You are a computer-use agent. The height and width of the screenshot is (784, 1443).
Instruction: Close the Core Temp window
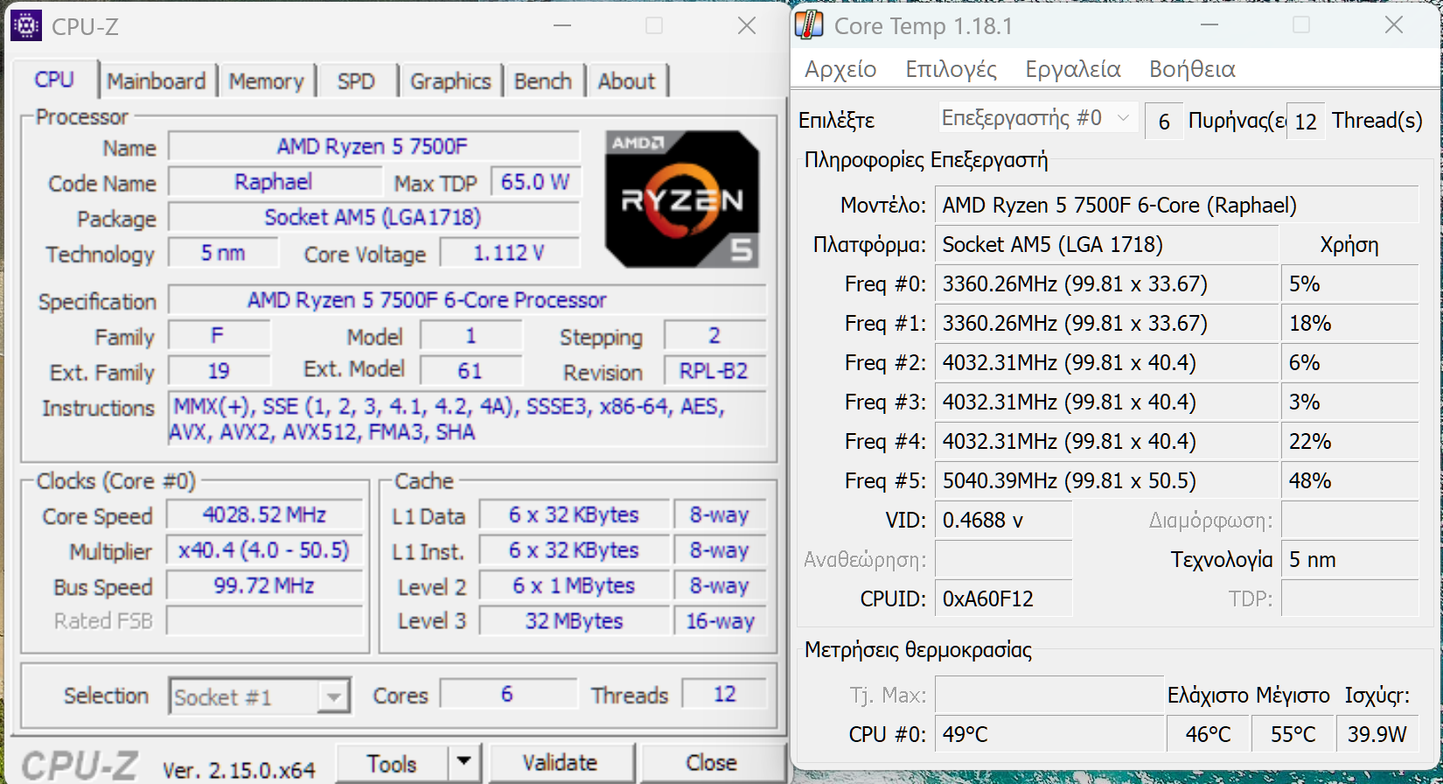[1394, 24]
